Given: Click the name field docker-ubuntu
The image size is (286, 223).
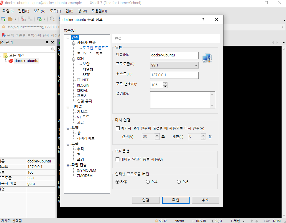Looking at the screenshot, I should [174, 56].
